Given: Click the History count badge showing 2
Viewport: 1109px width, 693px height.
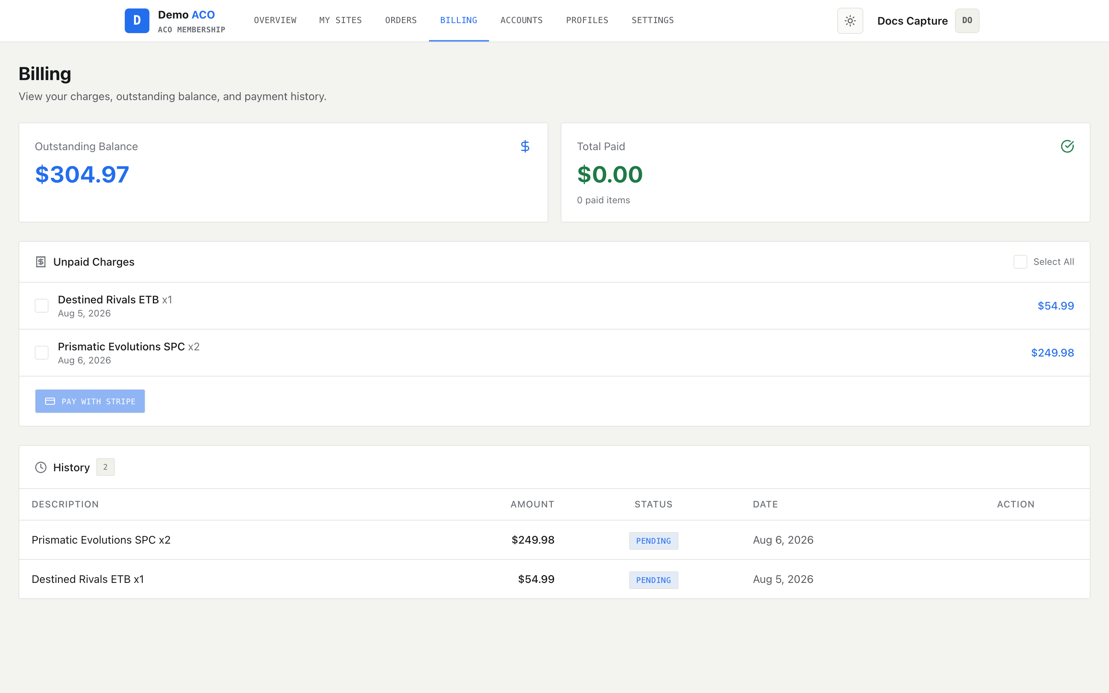Looking at the screenshot, I should [106, 467].
